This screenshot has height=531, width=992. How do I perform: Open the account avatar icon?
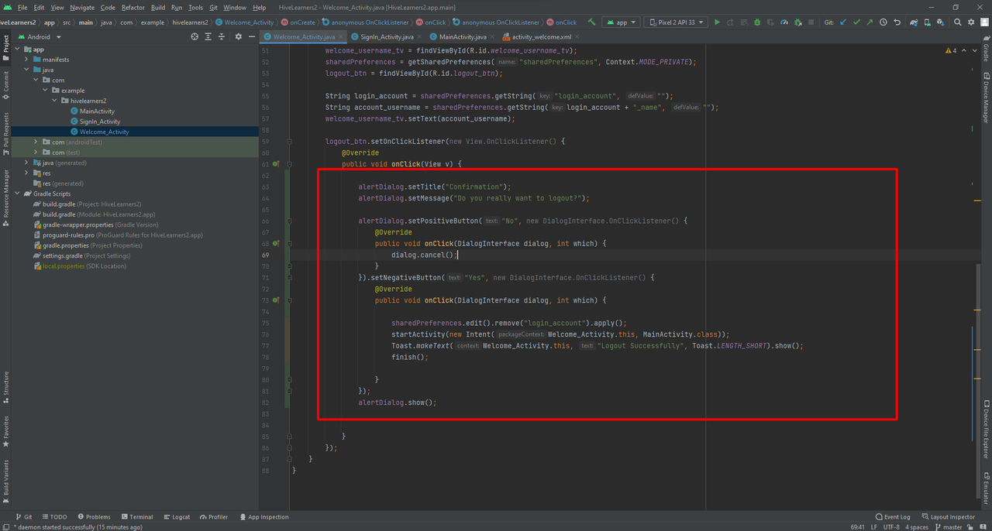984,22
